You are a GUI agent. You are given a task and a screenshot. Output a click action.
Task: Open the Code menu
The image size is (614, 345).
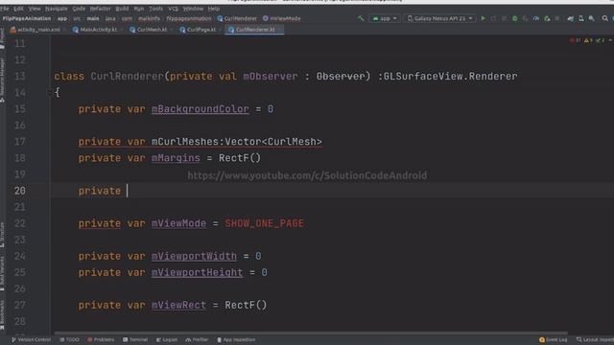79,9
